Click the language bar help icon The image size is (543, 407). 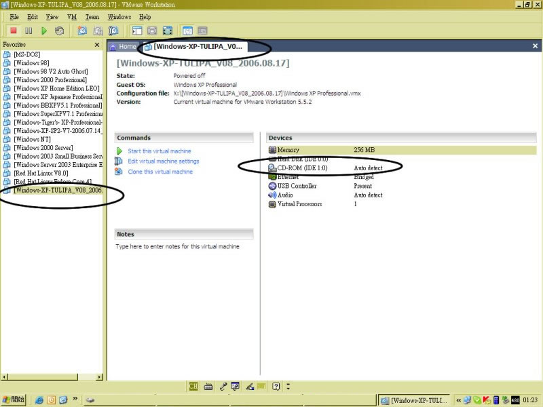point(276,386)
